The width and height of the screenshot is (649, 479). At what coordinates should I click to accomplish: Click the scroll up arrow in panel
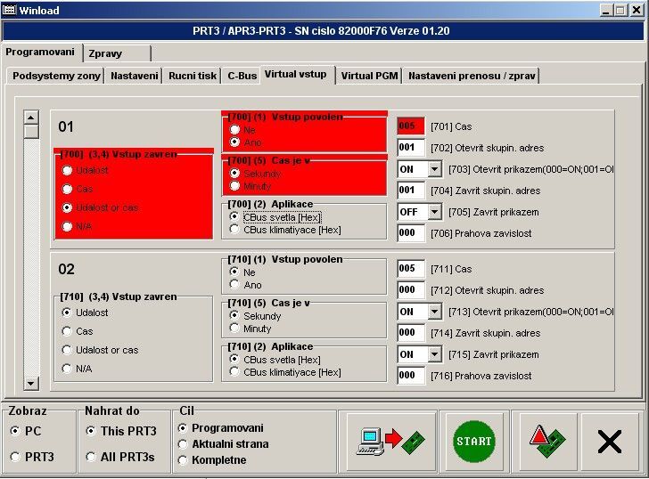[31, 118]
